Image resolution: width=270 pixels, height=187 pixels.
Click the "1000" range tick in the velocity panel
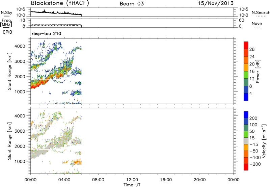[x=20, y=162]
